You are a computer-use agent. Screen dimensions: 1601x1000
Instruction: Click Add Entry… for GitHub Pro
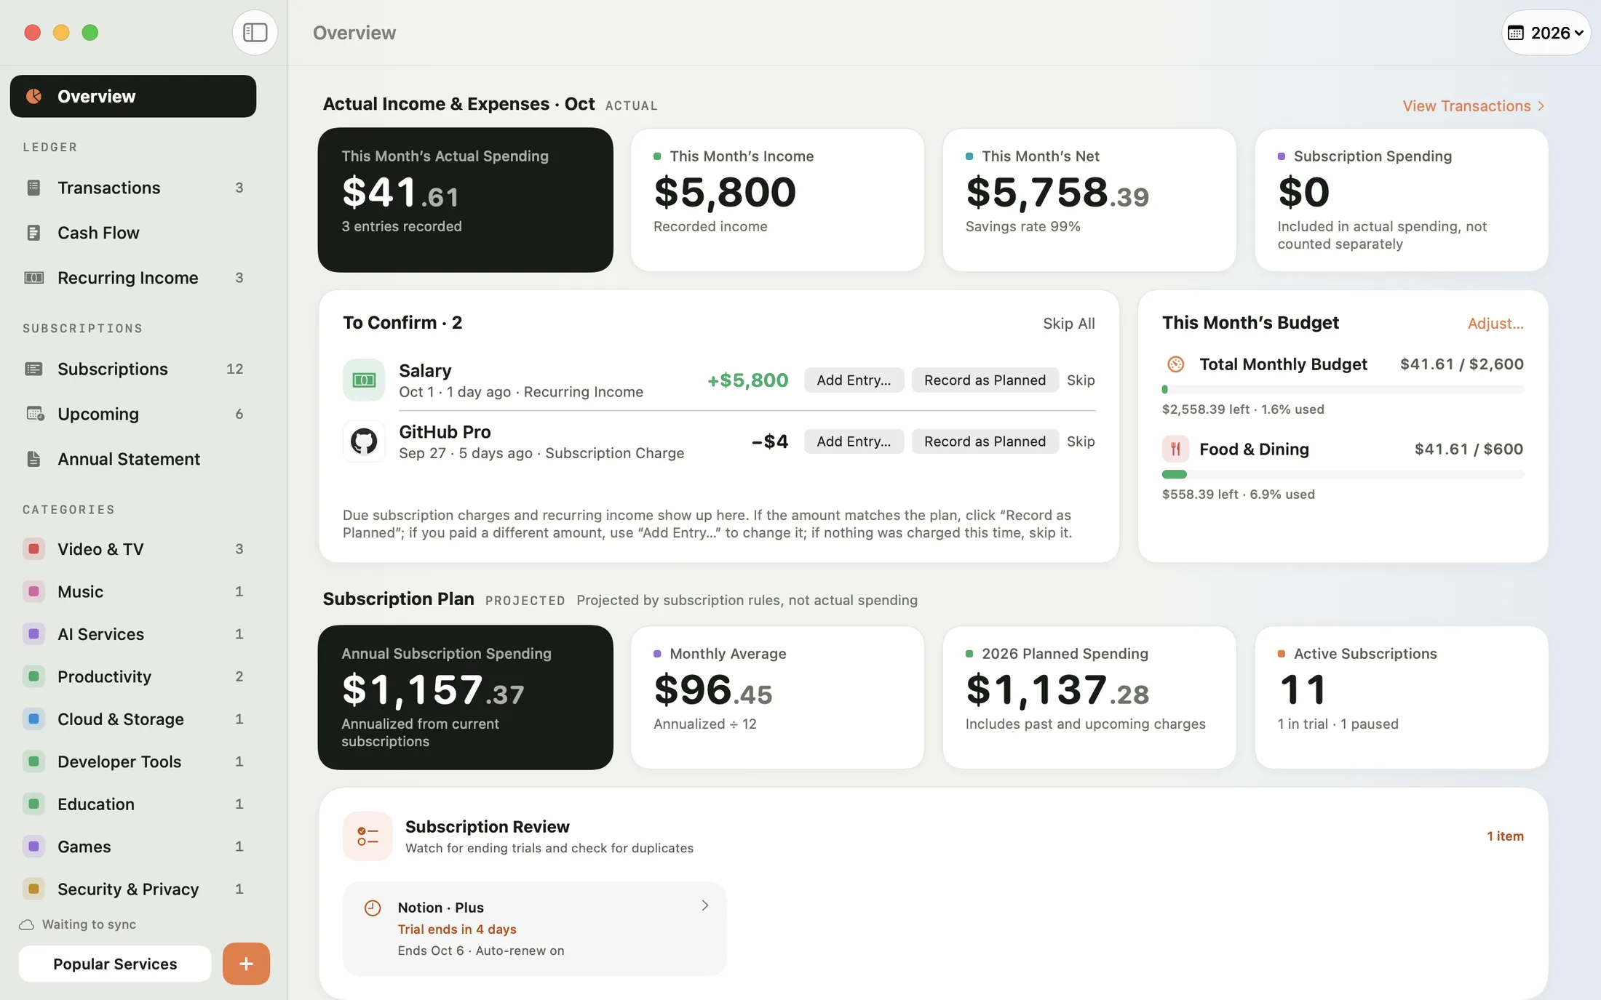[x=854, y=441]
